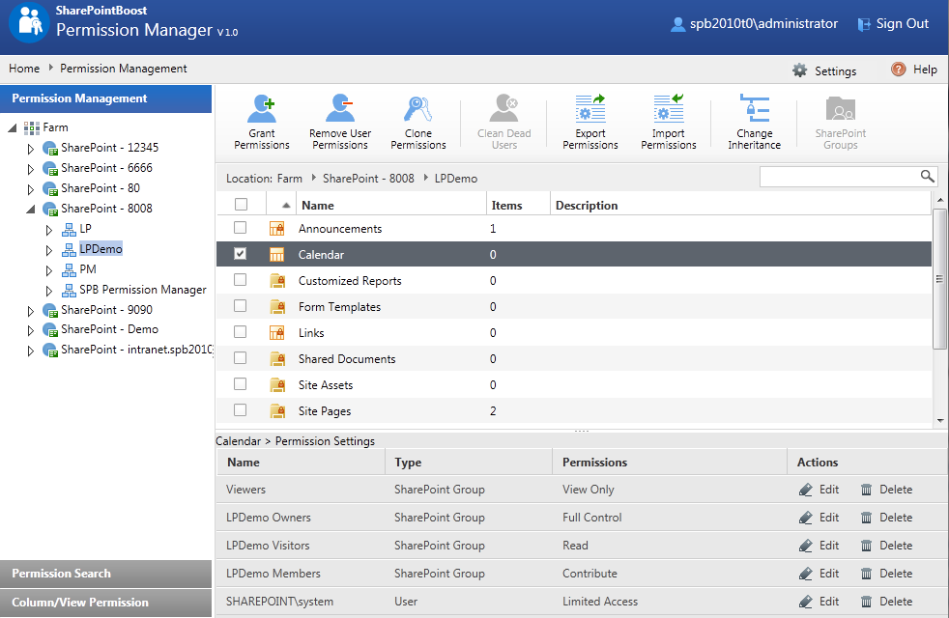The height and width of the screenshot is (618, 949).
Task: Click the list vertical scrollbar thumb
Action: tap(939, 279)
